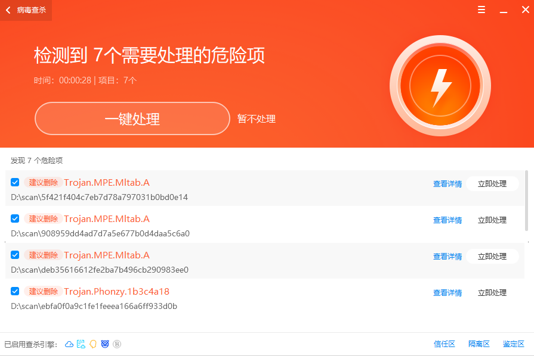Viewport: 534px width, 356px height.
Task: Toggle the Trojan.Phonzy.1b3c4a18 checkbox
Action: tap(15, 291)
